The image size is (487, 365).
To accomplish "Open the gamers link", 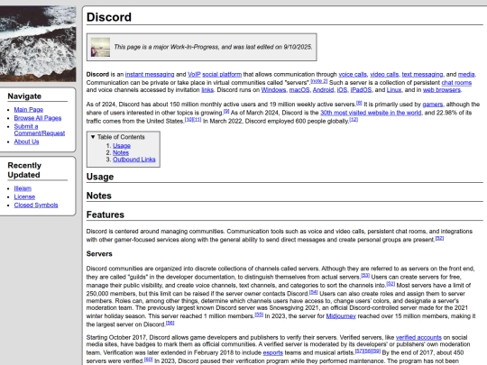I will tap(433, 105).
